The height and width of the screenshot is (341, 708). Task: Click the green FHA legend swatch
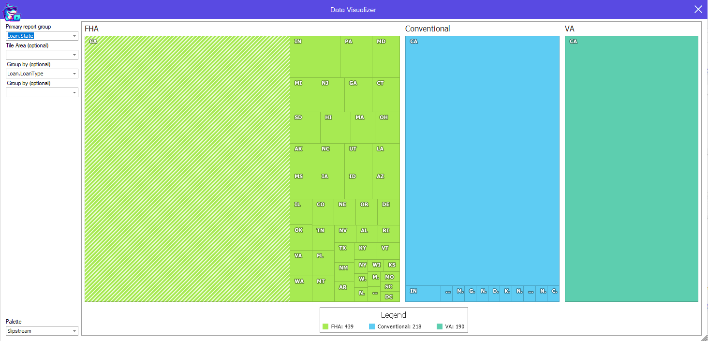(x=325, y=327)
